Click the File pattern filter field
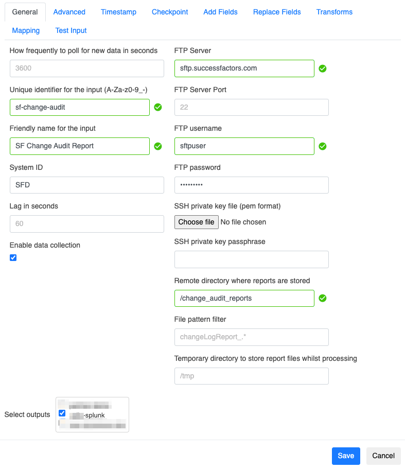 point(251,337)
